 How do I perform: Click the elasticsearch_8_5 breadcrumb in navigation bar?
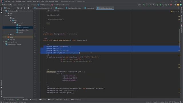tap(7, 5)
